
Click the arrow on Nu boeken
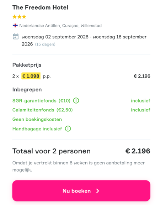click(97, 191)
